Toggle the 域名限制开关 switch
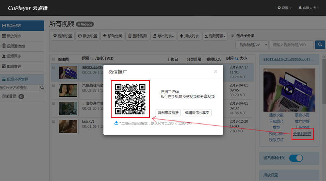326x181 pixels. coord(296,158)
